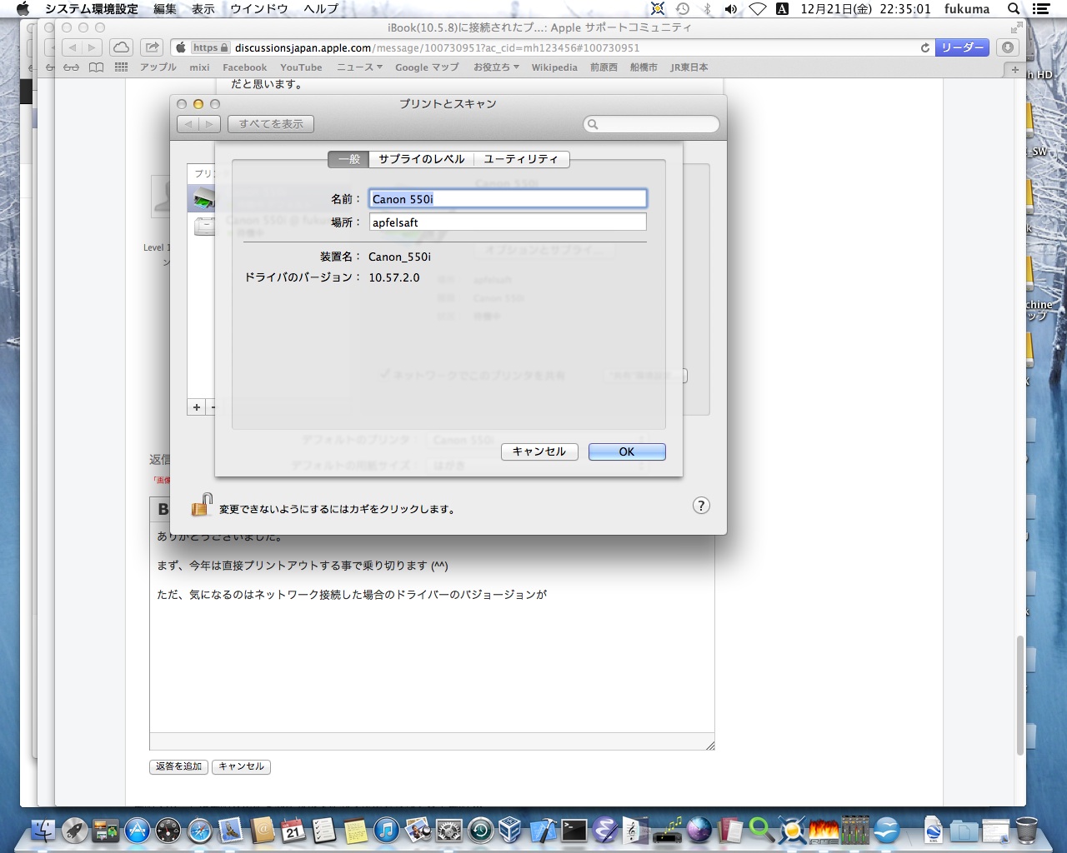Click the Safari address bar URL
1067x853 pixels.
[x=437, y=48]
